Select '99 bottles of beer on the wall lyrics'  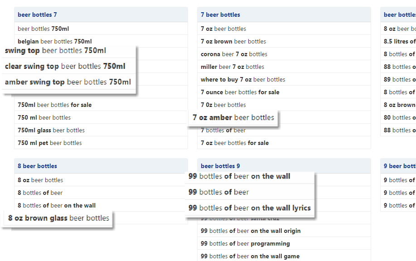[x=249, y=208]
